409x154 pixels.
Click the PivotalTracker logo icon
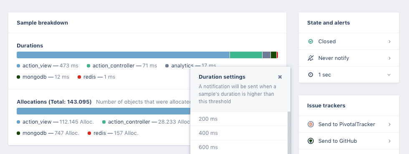point(311,124)
